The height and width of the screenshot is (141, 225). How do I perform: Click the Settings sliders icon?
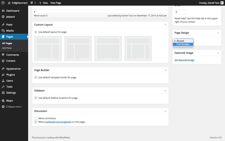3,93
